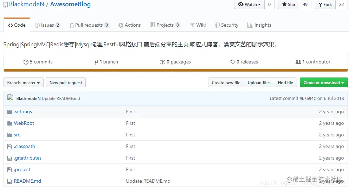Open the Watch dropdown button

[x=249, y=5]
